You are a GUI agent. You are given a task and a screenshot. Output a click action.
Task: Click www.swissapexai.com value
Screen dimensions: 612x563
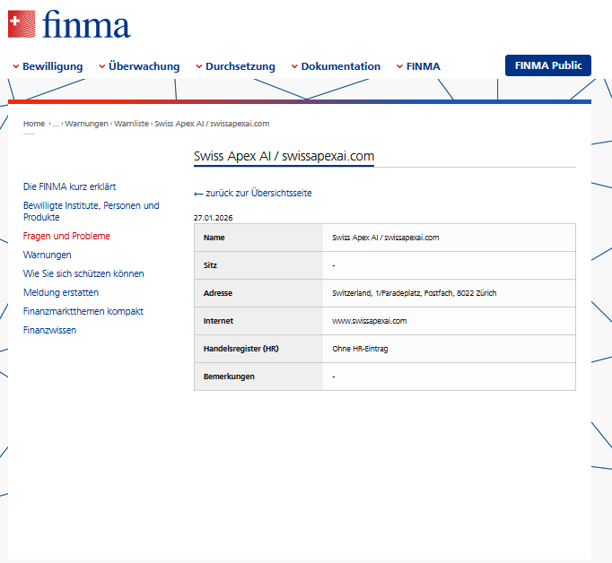point(369,321)
